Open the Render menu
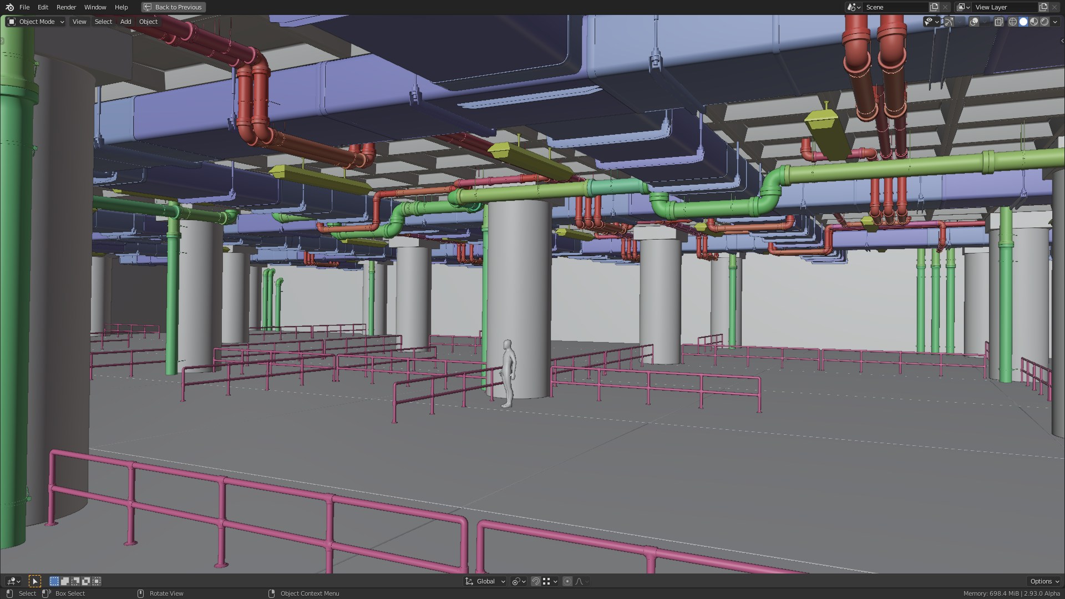1065x599 pixels. 66,7
